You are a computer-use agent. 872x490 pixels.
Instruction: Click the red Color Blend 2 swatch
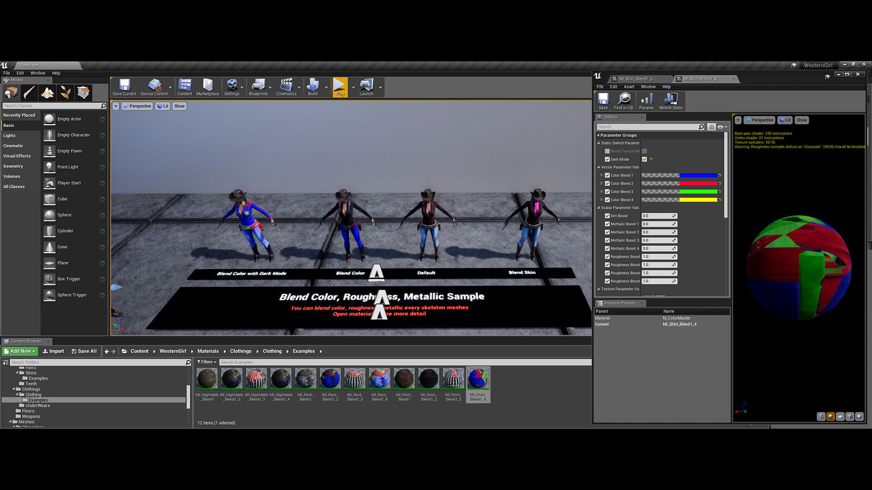click(698, 183)
